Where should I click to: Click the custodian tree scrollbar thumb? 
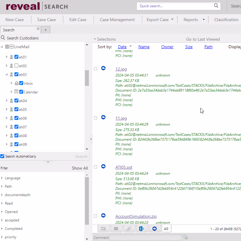pos(87,78)
